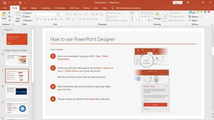Click the Sign in button
This screenshot has width=214, height=120.
coord(178,3)
